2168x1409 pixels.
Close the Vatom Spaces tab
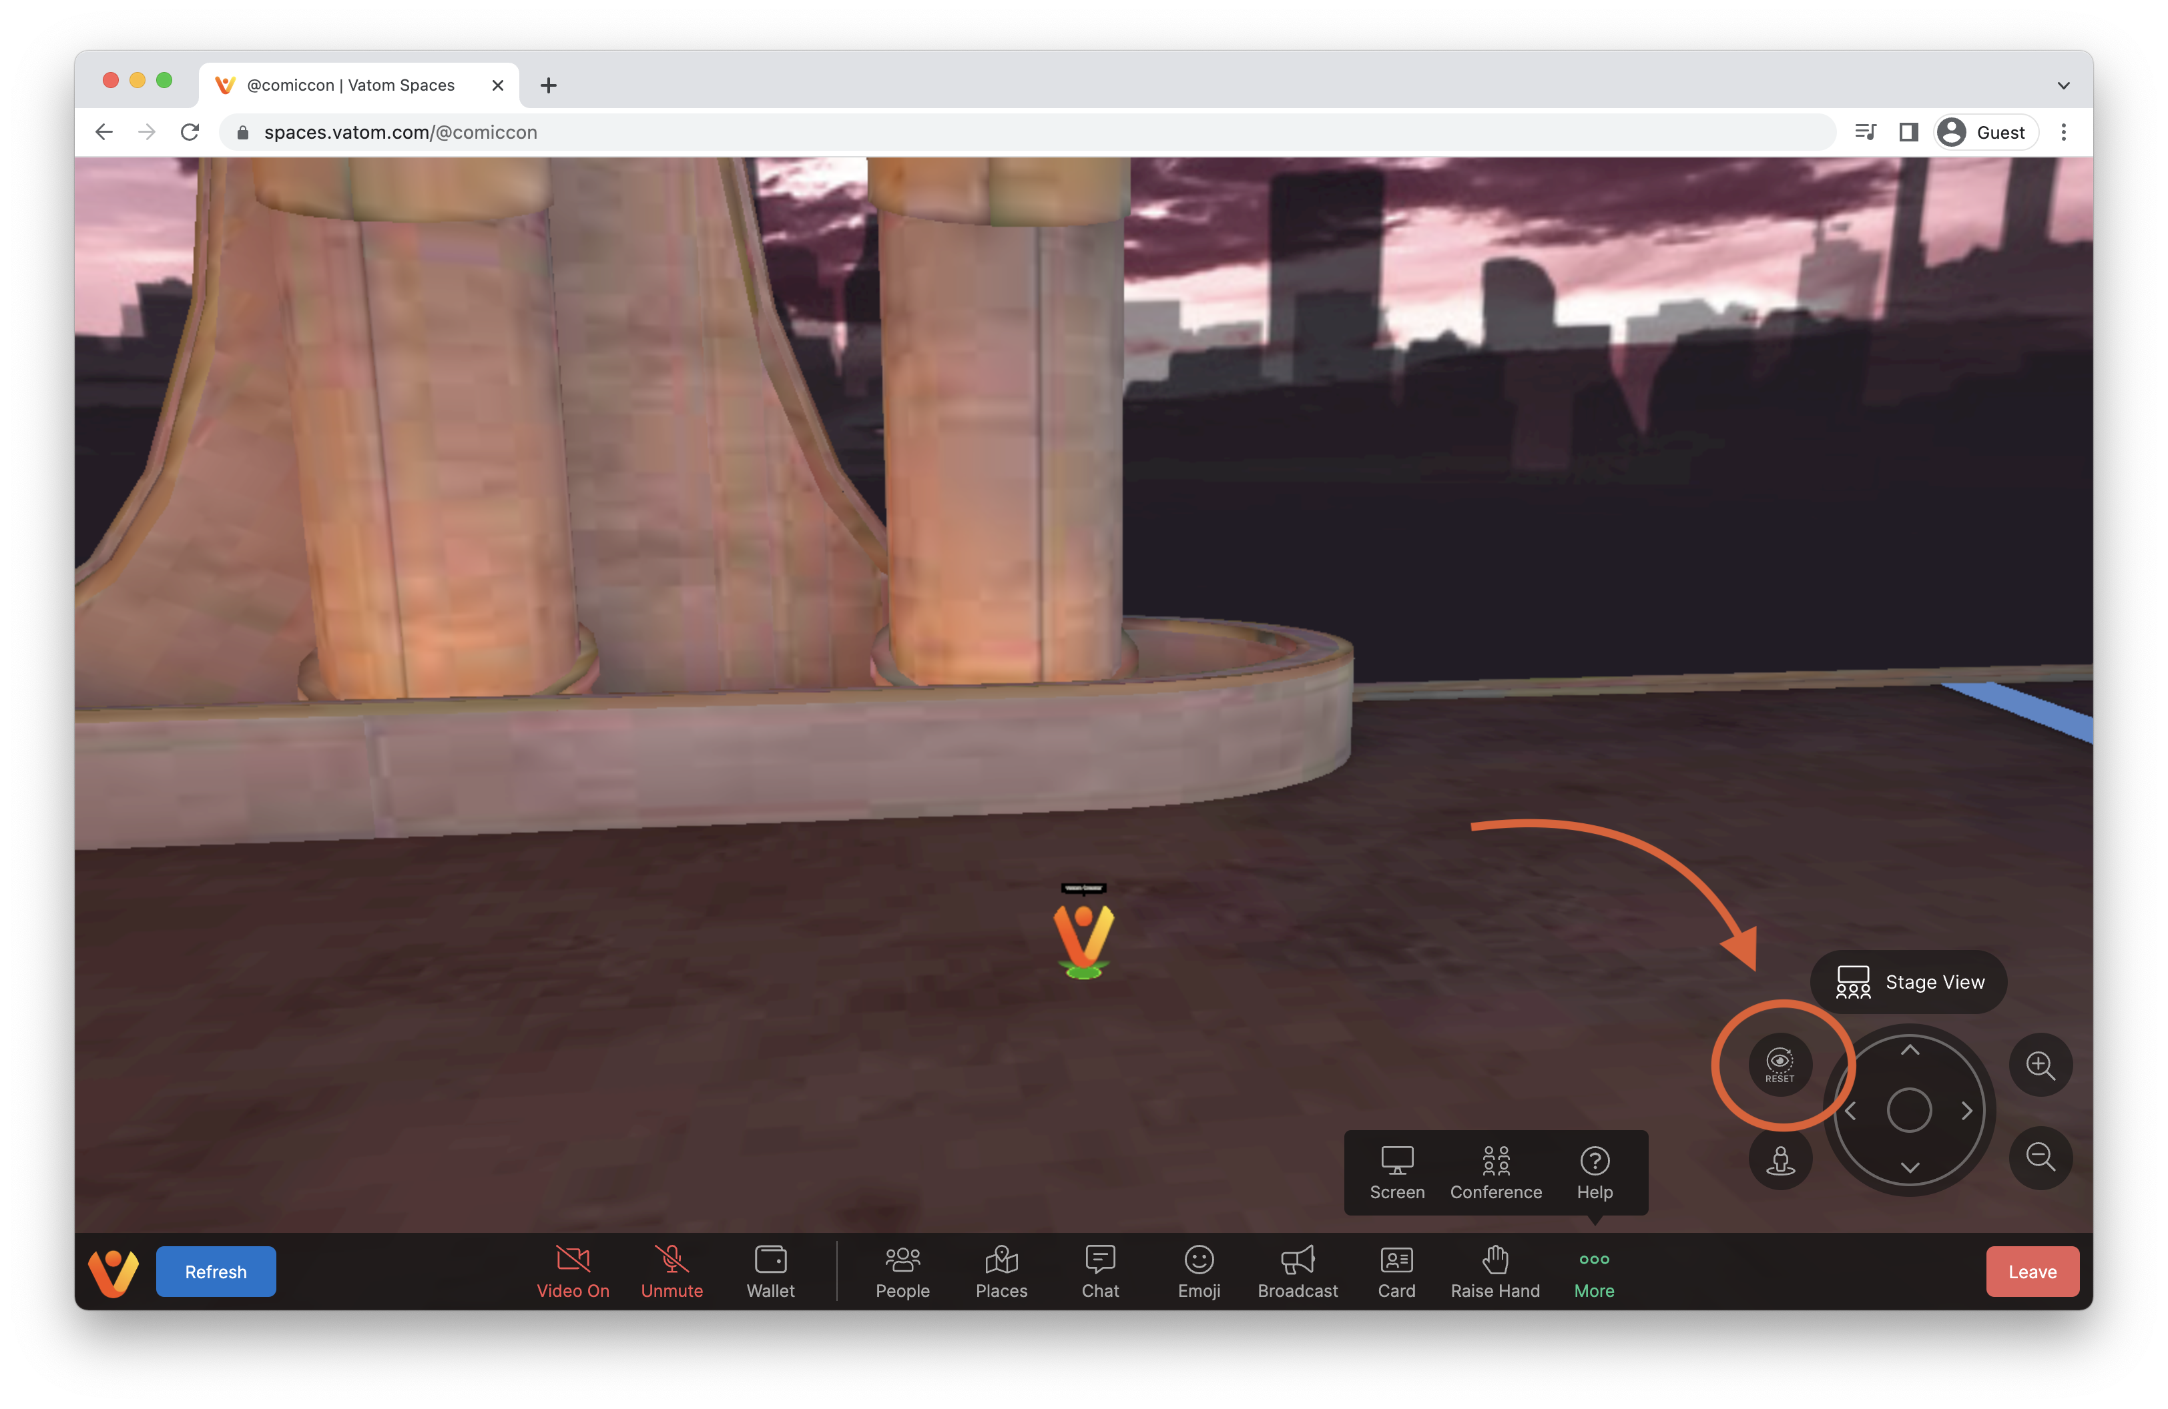click(x=497, y=85)
